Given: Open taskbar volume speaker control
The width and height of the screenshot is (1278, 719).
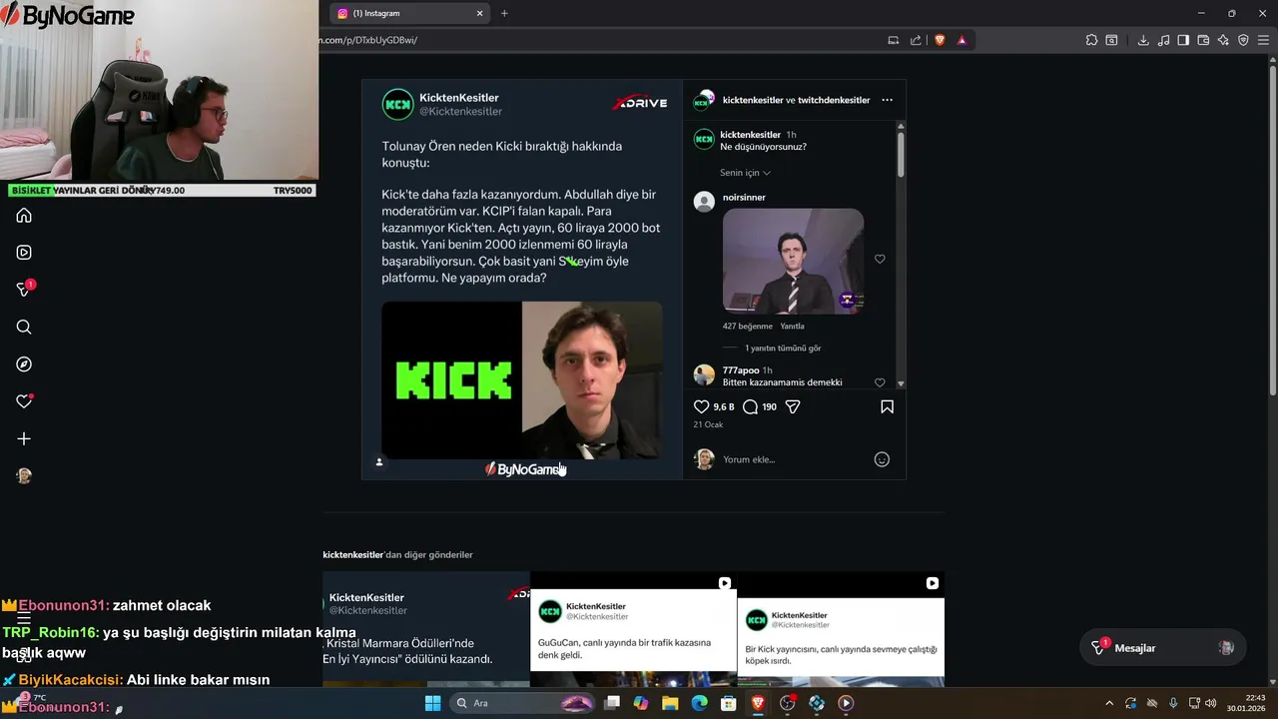Looking at the screenshot, I should coord(1210,703).
